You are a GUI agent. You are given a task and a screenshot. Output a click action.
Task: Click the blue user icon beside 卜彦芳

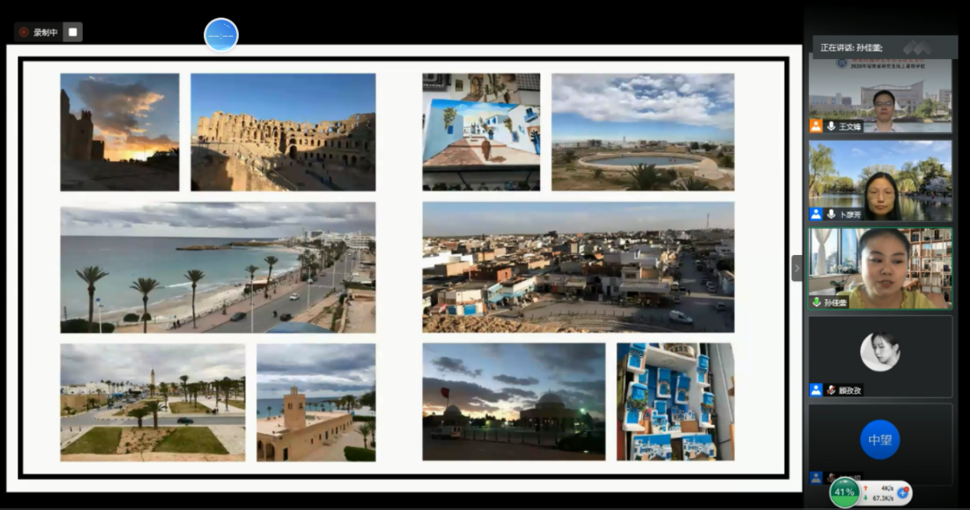[816, 214]
